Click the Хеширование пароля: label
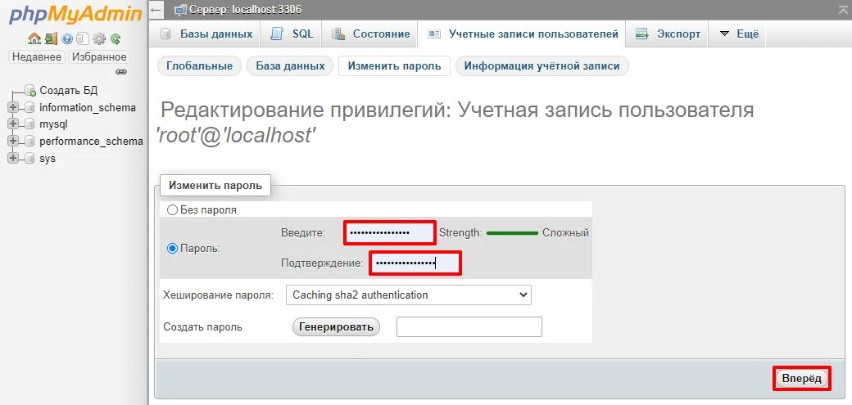Image resolution: width=852 pixels, height=405 pixels. [218, 295]
